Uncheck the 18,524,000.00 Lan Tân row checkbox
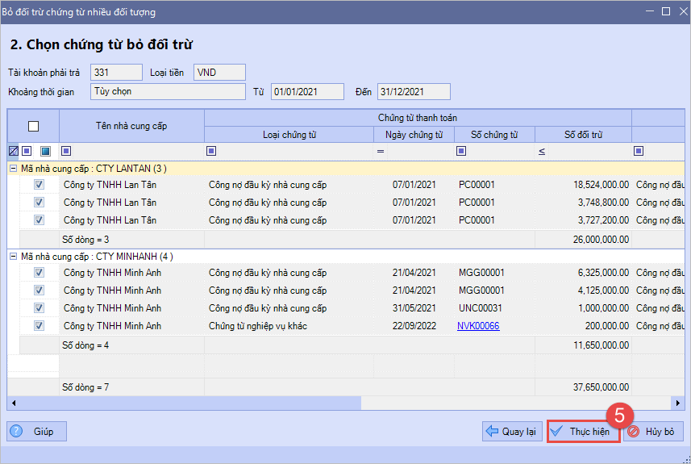This screenshot has height=464, width=691. (39, 185)
